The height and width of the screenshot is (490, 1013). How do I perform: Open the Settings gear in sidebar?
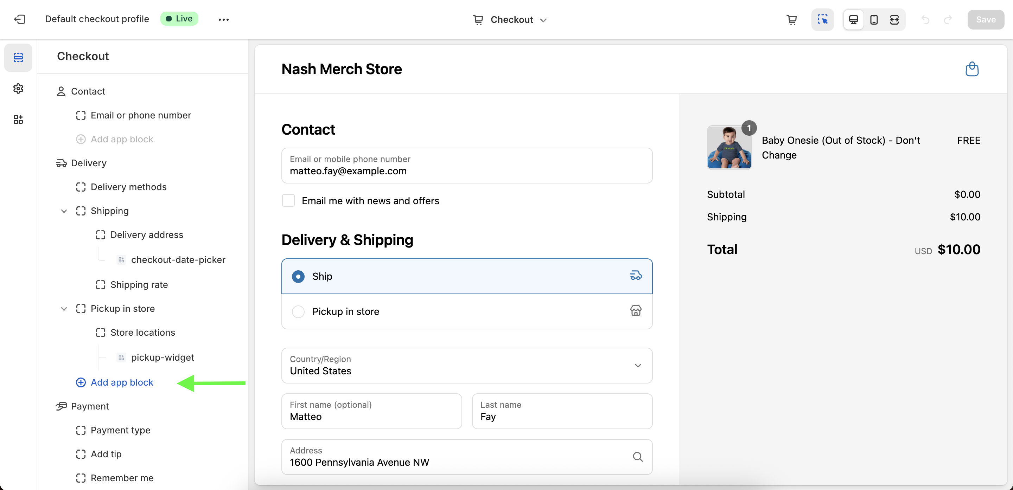click(x=18, y=89)
